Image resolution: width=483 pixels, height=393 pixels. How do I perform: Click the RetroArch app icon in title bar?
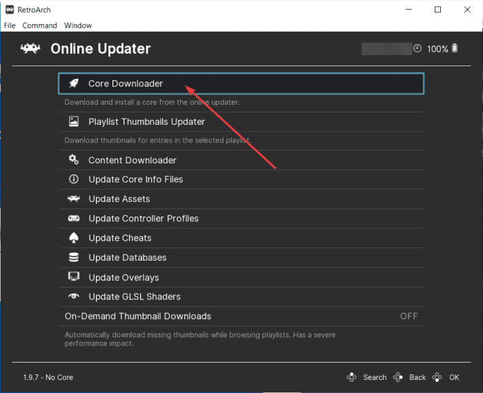click(x=10, y=10)
